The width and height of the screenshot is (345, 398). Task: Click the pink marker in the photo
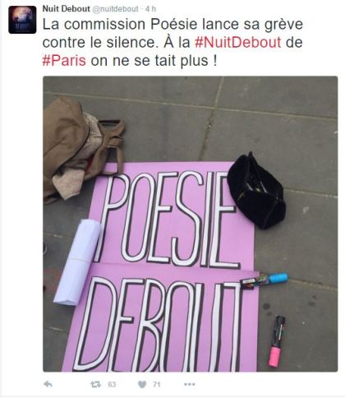click(277, 341)
